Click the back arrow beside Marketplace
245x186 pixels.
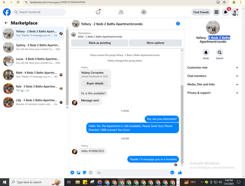6,23
